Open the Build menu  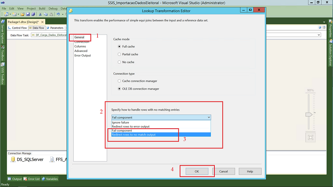click(x=42, y=8)
